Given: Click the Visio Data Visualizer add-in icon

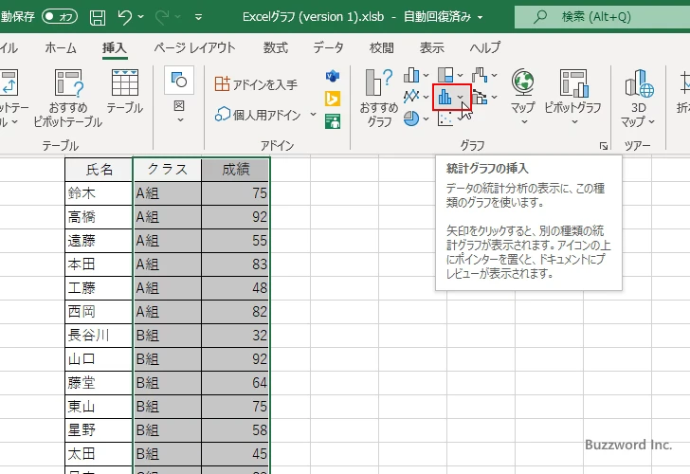Looking at the screenshot, I should click(333, 76).
